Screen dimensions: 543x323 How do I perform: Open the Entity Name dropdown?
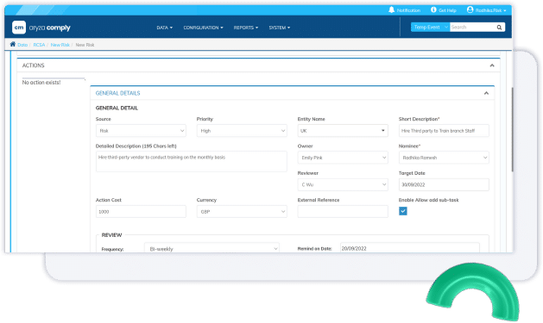click(343, 131)
